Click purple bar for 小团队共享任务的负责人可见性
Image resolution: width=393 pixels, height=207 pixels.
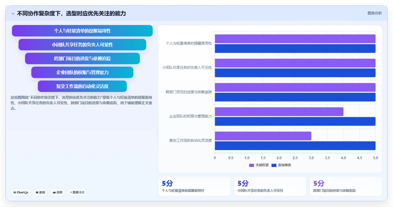[x=295, y=63]
